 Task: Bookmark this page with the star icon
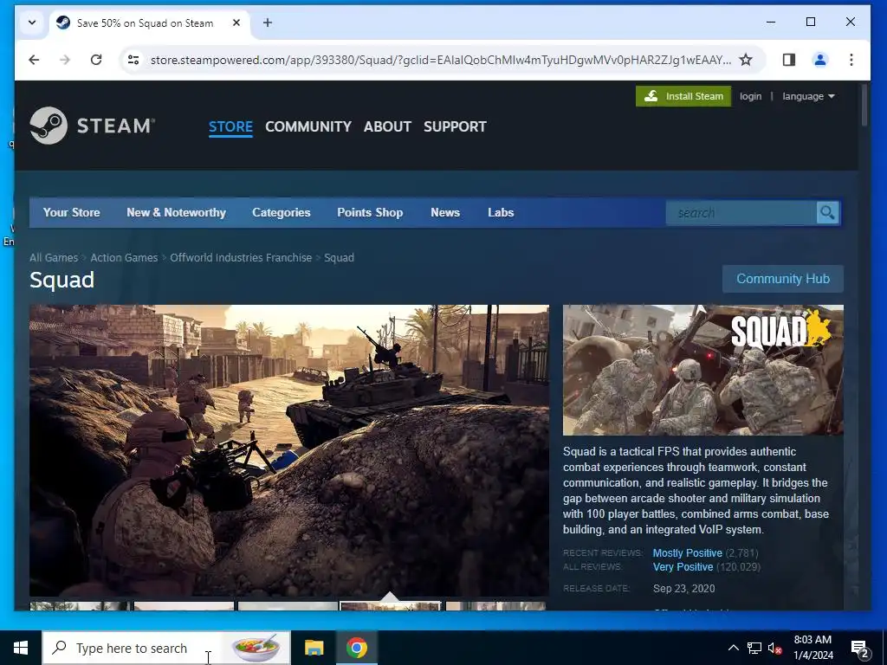pos(746,60)
